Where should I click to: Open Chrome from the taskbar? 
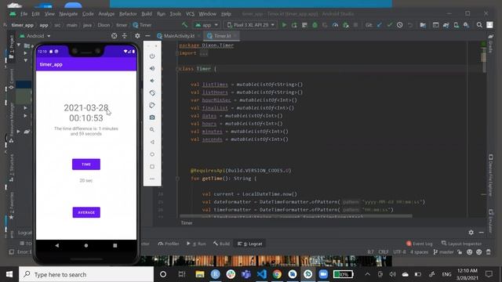pyautogui.click(x=277, y=274)
